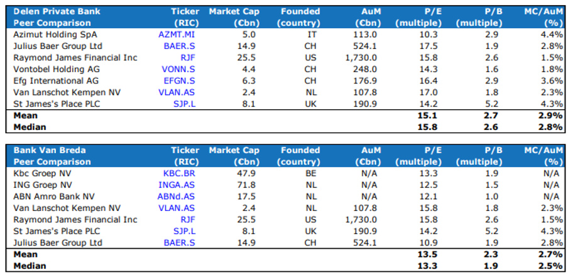568x275 pixels.
Task: Click RJF ticker in Bank Van Breda table
Action: [188, 220]
